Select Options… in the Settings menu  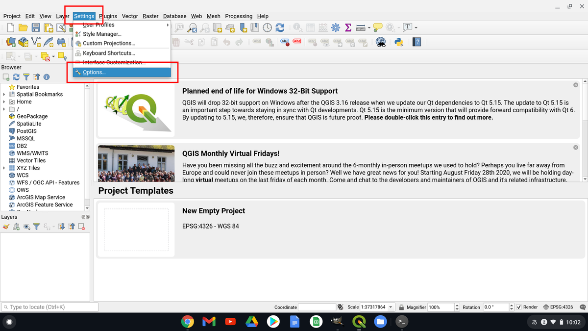122,72
